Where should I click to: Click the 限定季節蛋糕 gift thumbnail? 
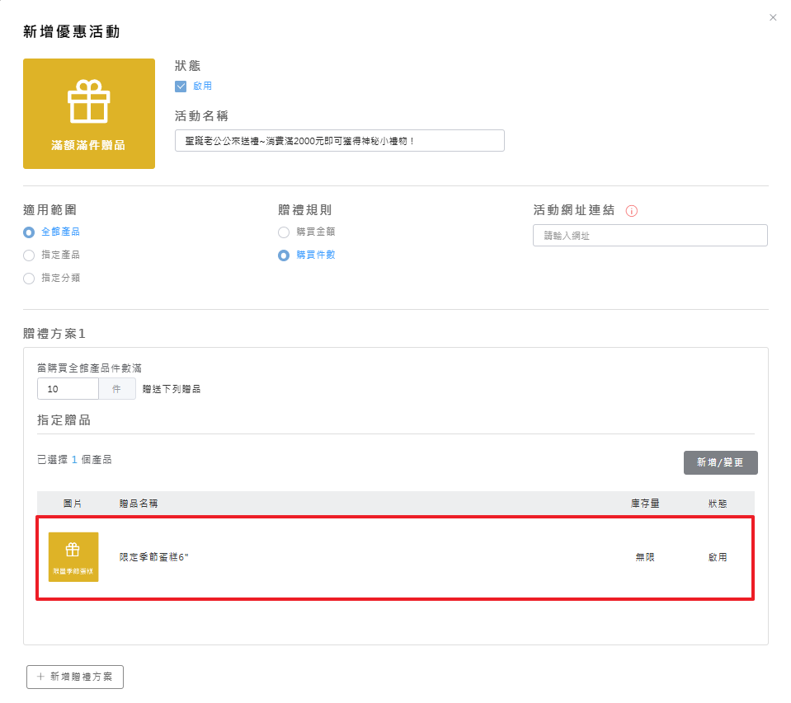coord(73,557)
